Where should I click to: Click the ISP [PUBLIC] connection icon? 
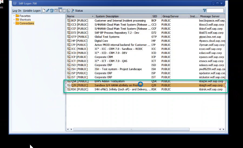coord(69,73)
